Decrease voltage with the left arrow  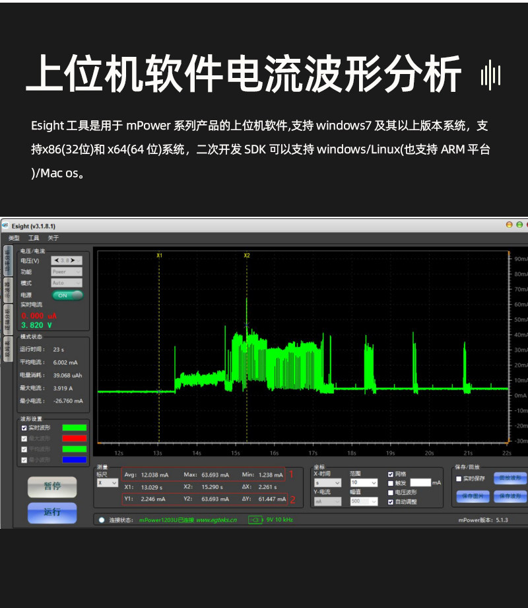57,260
